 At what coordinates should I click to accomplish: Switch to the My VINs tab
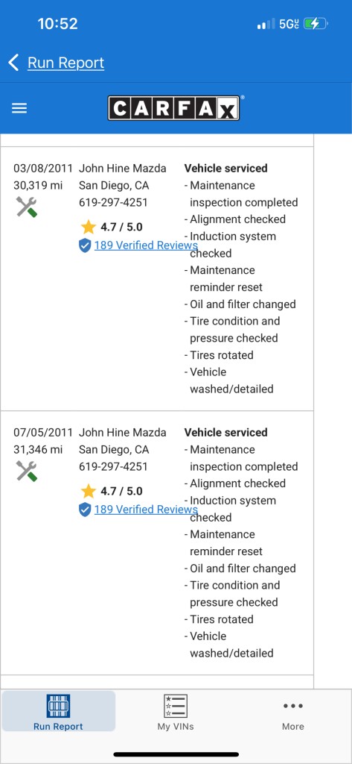coord(176,711)
